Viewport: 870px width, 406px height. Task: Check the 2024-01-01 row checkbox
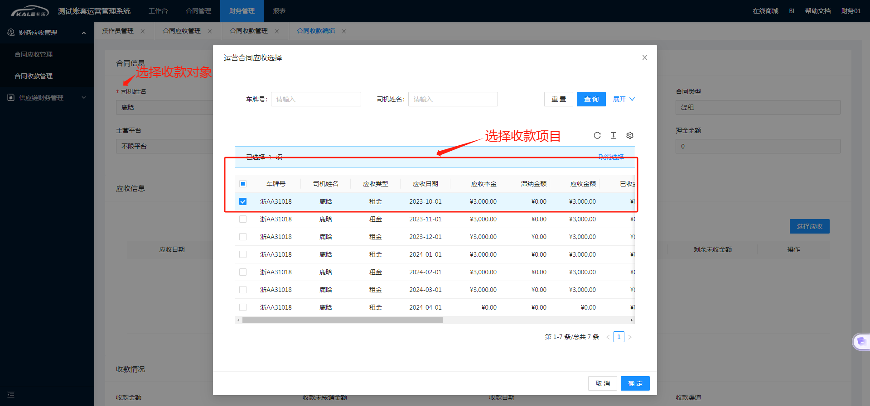(243, 254)
